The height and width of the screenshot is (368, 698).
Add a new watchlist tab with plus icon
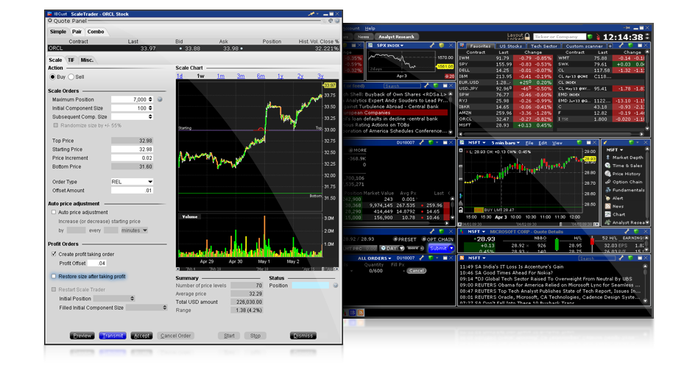coord(610,46)
